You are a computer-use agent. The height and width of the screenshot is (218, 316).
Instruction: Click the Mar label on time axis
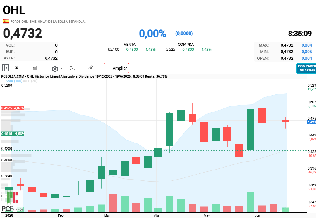tap(107, 215)
